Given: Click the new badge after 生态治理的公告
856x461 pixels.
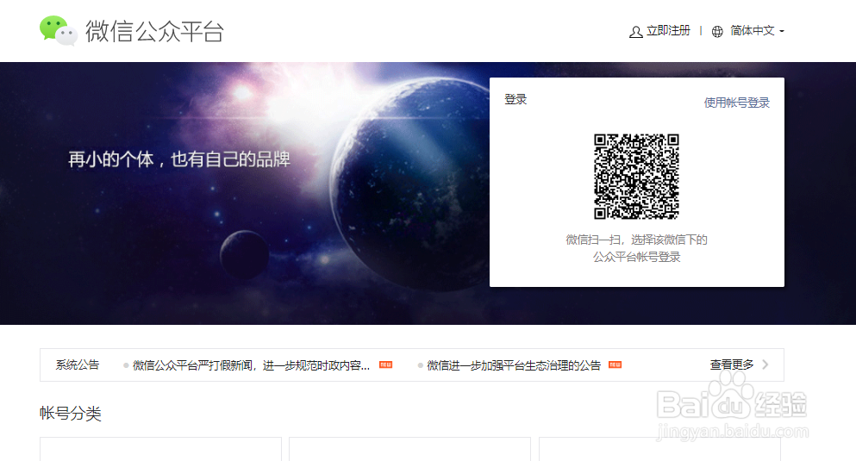Looking at the screenshot, I should pos(615,365).
